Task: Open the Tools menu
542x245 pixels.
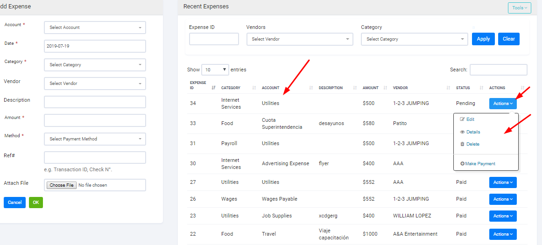Action: (x=519, y=8)
